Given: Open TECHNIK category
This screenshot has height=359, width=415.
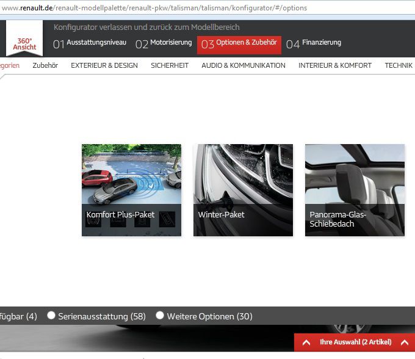Looking at the screenshot, I should tap(399, 65).
